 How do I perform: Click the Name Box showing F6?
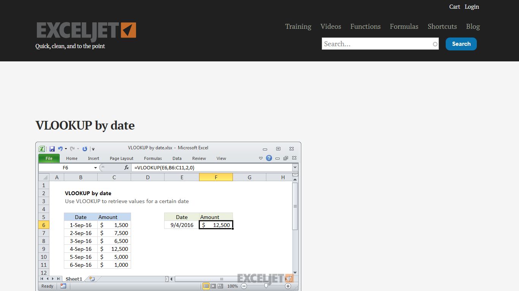(x=65, y=167)
